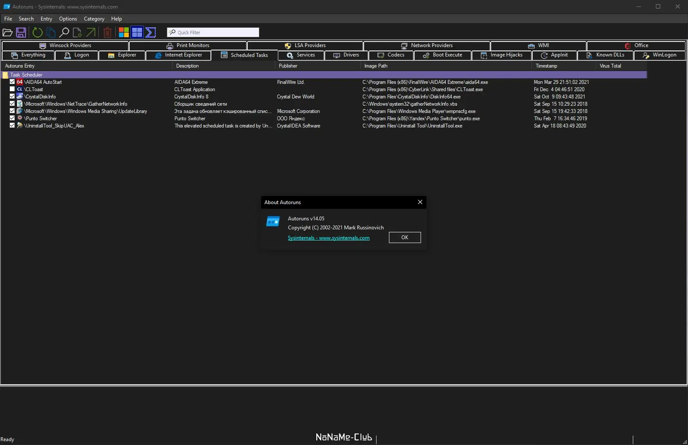The height and width of the screenshot is (445, 688).
Task: Select the Explorer tab
Action: tap(122, 55)
